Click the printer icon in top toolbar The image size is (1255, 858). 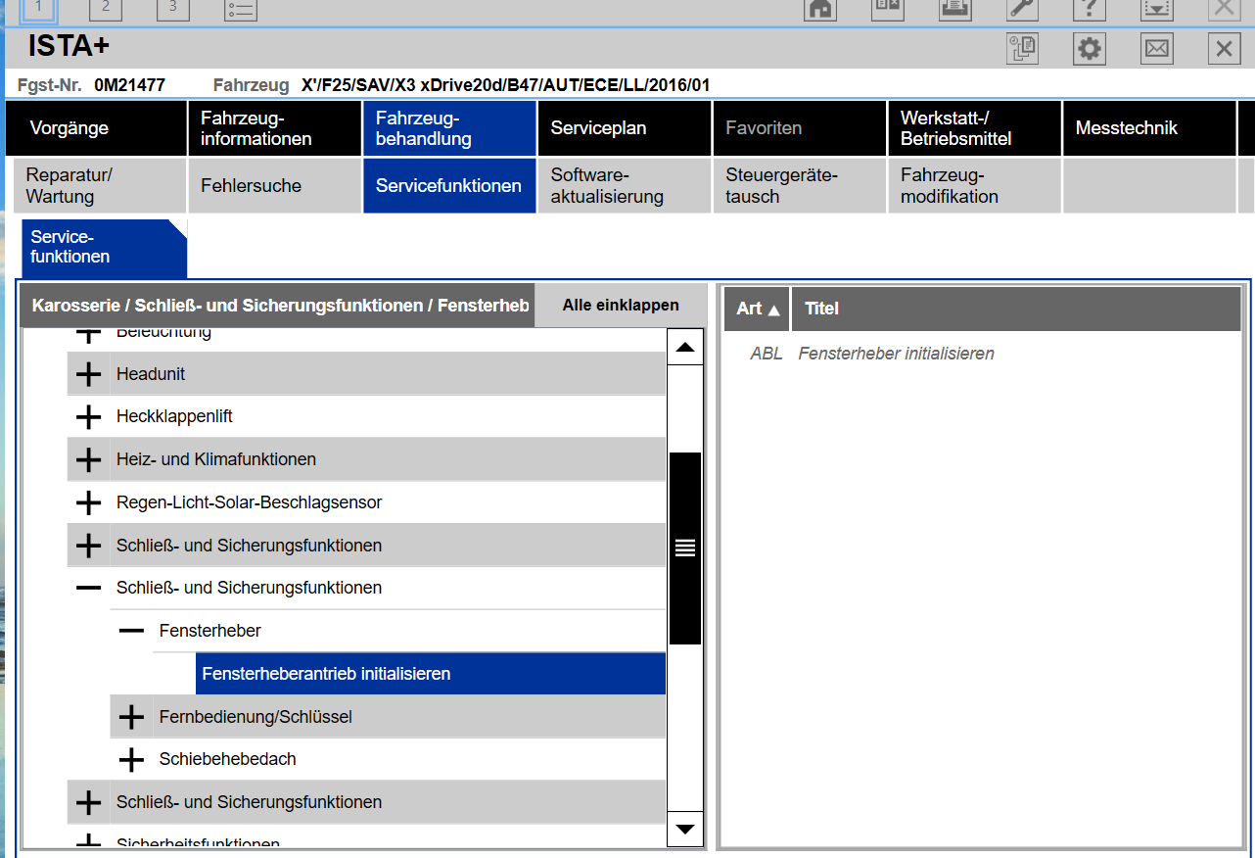(954, 9)
